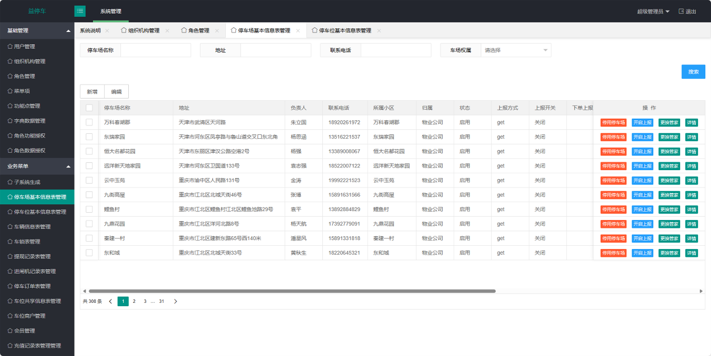Toggle the select-all checkbox in table header
The image size is (711, 356).
[89, 107]
